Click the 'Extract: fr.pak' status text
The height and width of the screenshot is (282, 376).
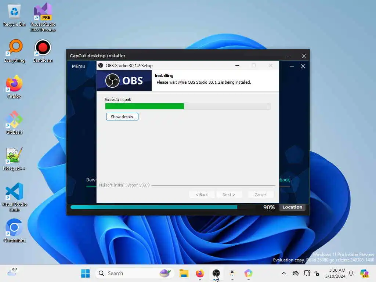tap(118, 100)
